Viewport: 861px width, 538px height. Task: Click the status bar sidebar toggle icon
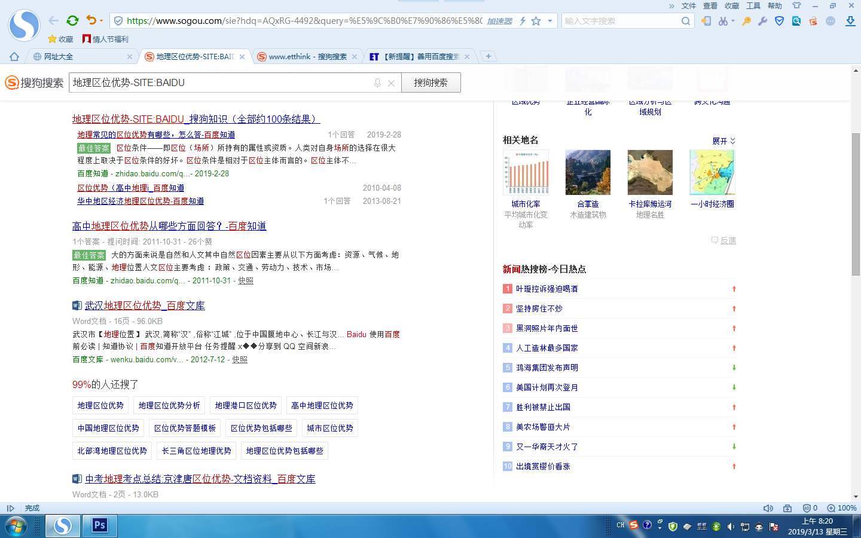[x=10, y=508]
